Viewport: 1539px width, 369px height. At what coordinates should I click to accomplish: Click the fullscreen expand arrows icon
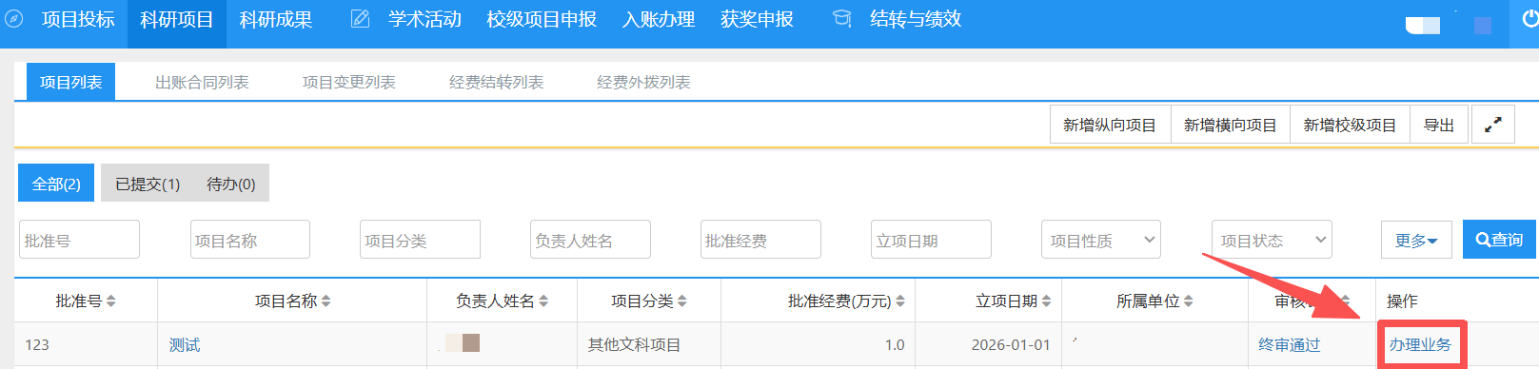1493,125
